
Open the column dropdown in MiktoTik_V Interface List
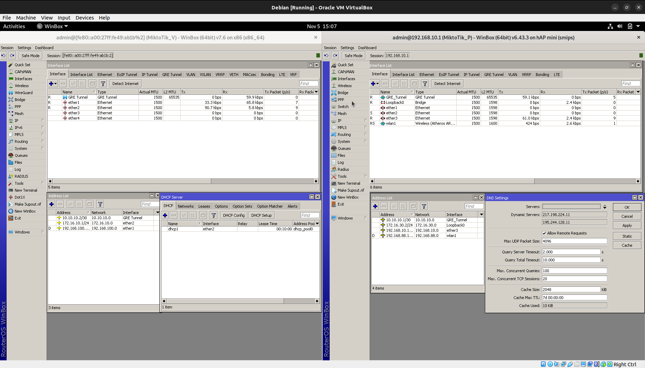316,92
